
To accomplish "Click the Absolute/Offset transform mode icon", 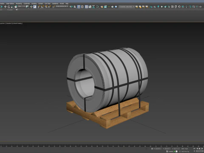I will click(152, 149).
